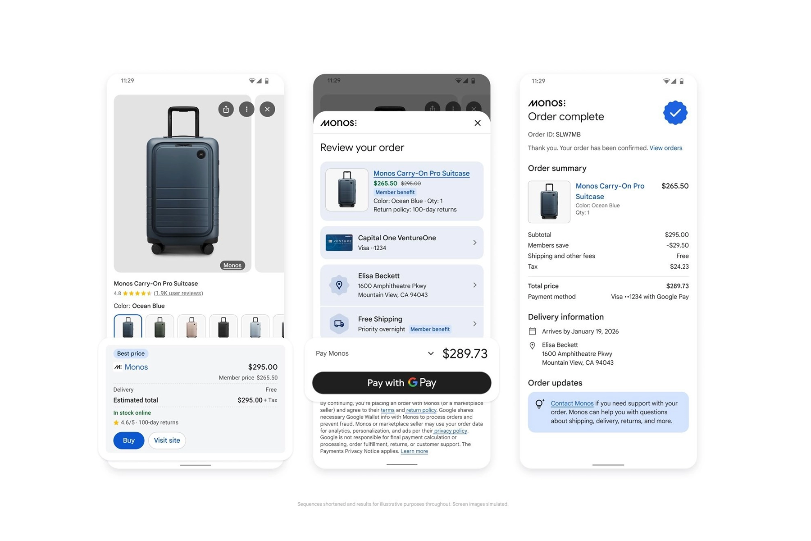Select the Ocean Blue color swatch
Viewport: 811px width, 541px height.
128,326
